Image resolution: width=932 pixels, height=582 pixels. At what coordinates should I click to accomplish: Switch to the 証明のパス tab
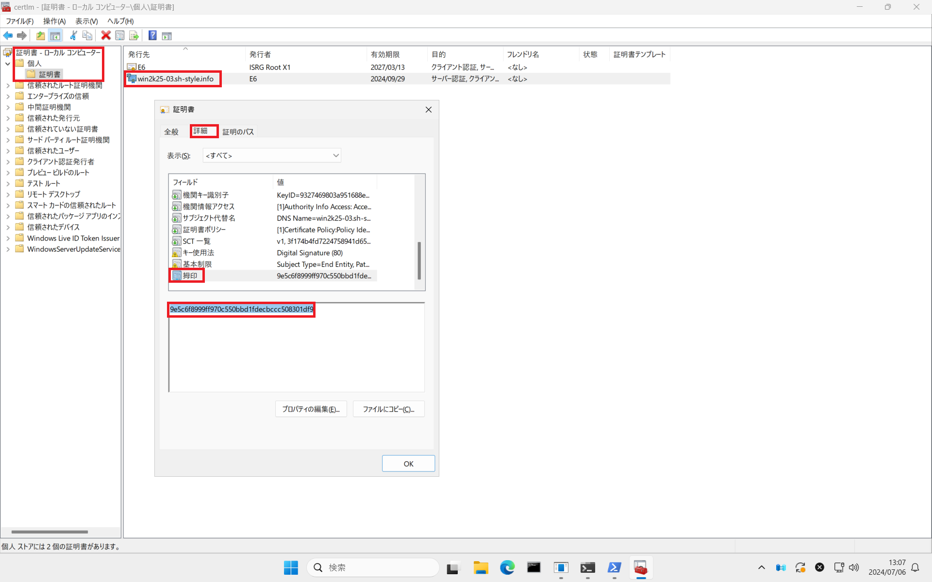click(x=238, y=131)
